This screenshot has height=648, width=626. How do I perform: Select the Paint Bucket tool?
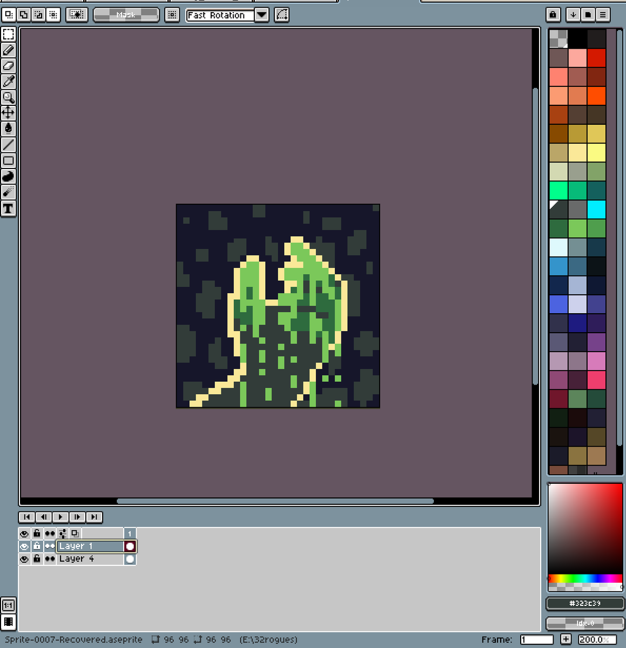pyautogui.click(x=8, y=129)
